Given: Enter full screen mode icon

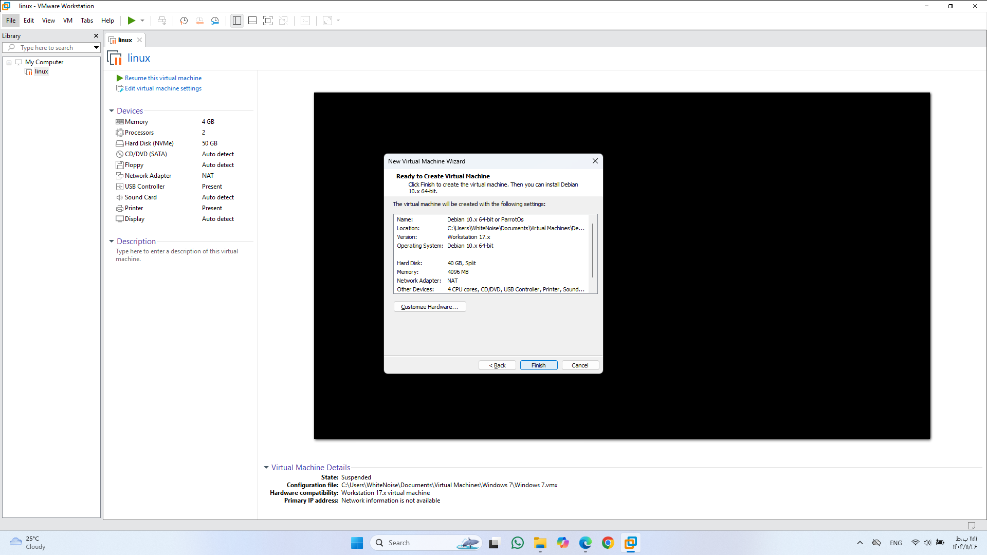Looking at the screenshot, I should (x=268, y=21).
